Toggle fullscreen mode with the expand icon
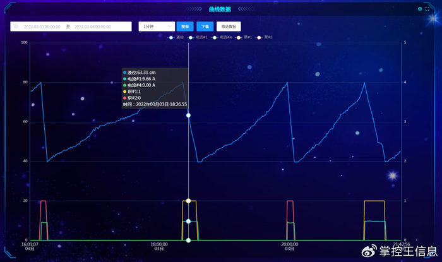The width and height of the screenshot is (442, 262). (x=427, y=9)
